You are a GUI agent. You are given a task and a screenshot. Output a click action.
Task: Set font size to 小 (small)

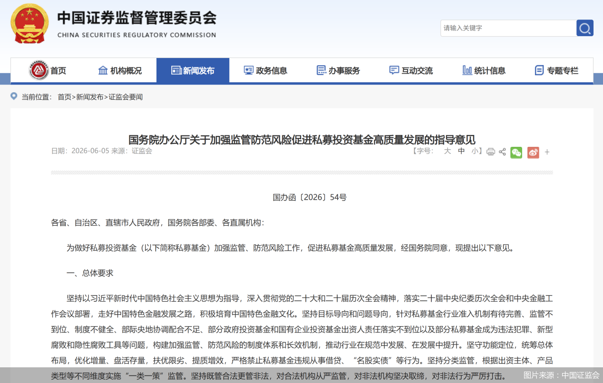point(475,151)
